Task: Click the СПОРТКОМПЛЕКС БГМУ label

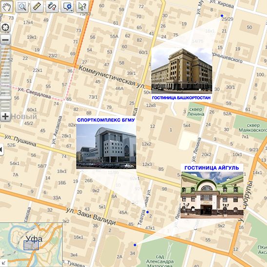Action: click(106, 120)
